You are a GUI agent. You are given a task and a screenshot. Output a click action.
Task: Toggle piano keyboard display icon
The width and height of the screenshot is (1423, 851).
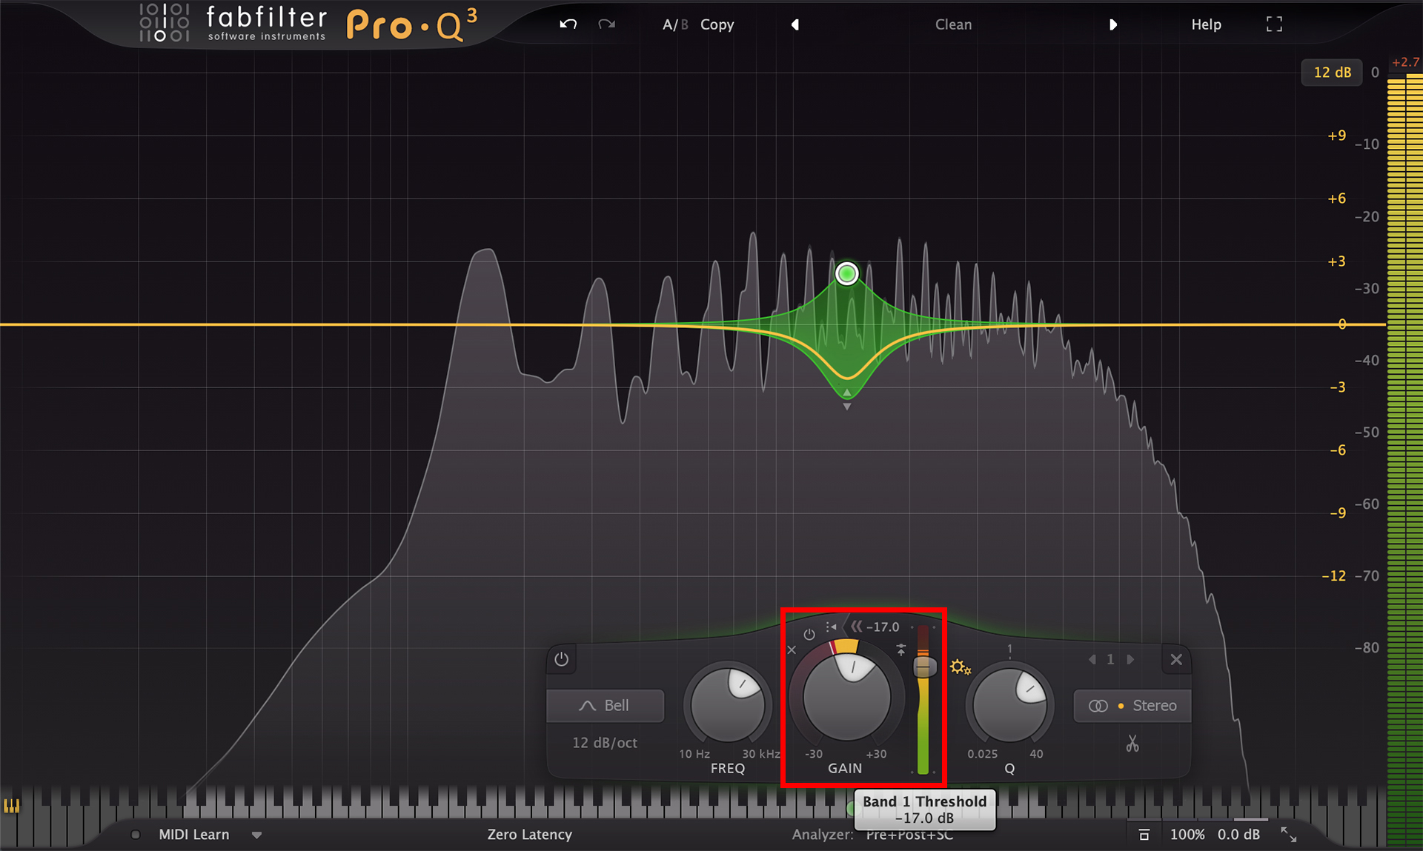coord(12,806)
